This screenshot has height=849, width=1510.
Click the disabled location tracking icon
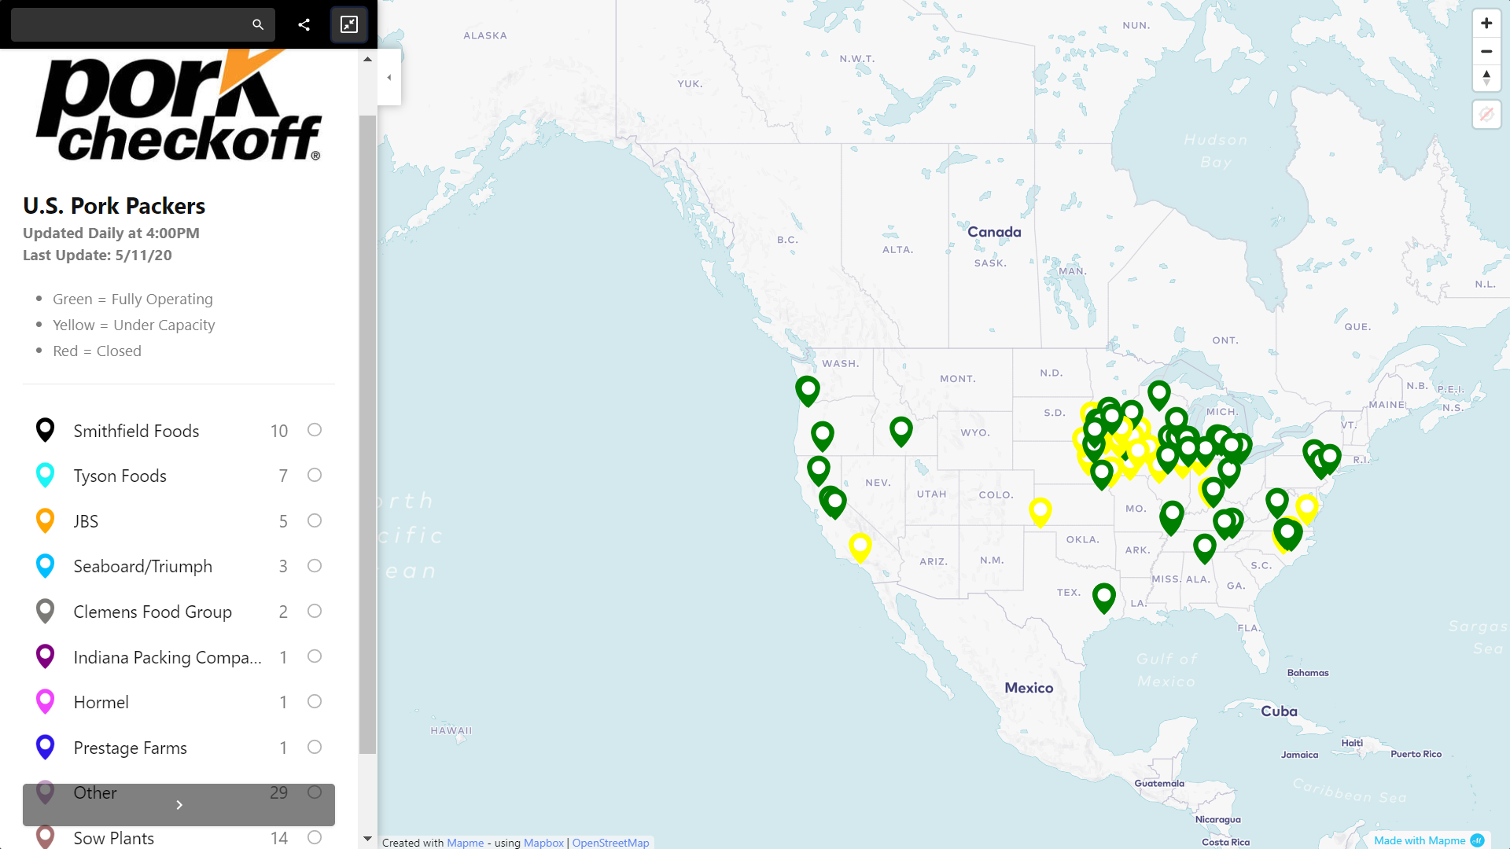pos(1486,115)
